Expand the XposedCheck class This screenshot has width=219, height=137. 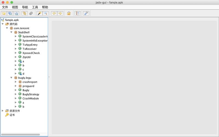tap(16, 53)
